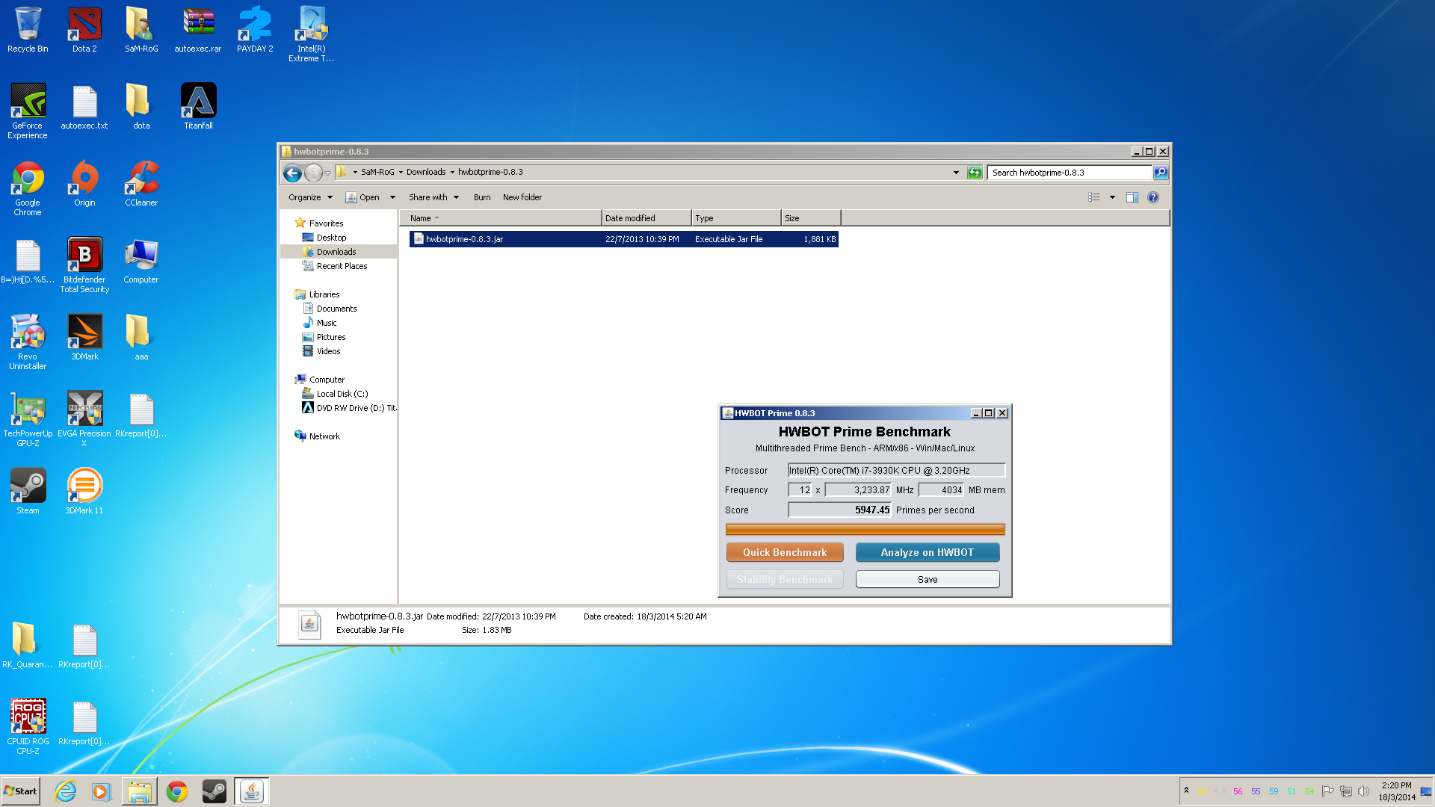Screen dimensions: 1435x807
Task: Launch Origin desktop shortcut
Action: point(84,184)
